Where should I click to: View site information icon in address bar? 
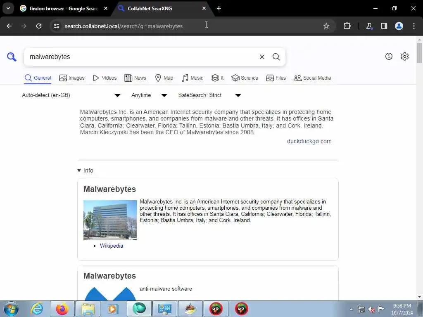[56, 26]
